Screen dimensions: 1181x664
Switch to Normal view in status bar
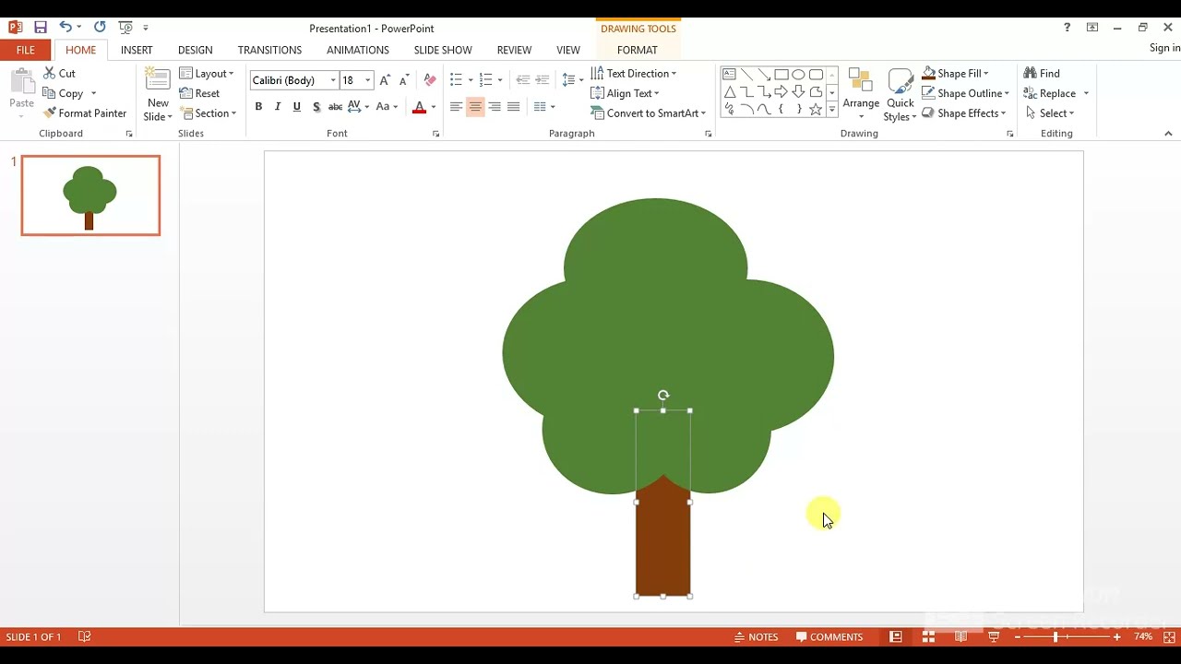[895, 637]
